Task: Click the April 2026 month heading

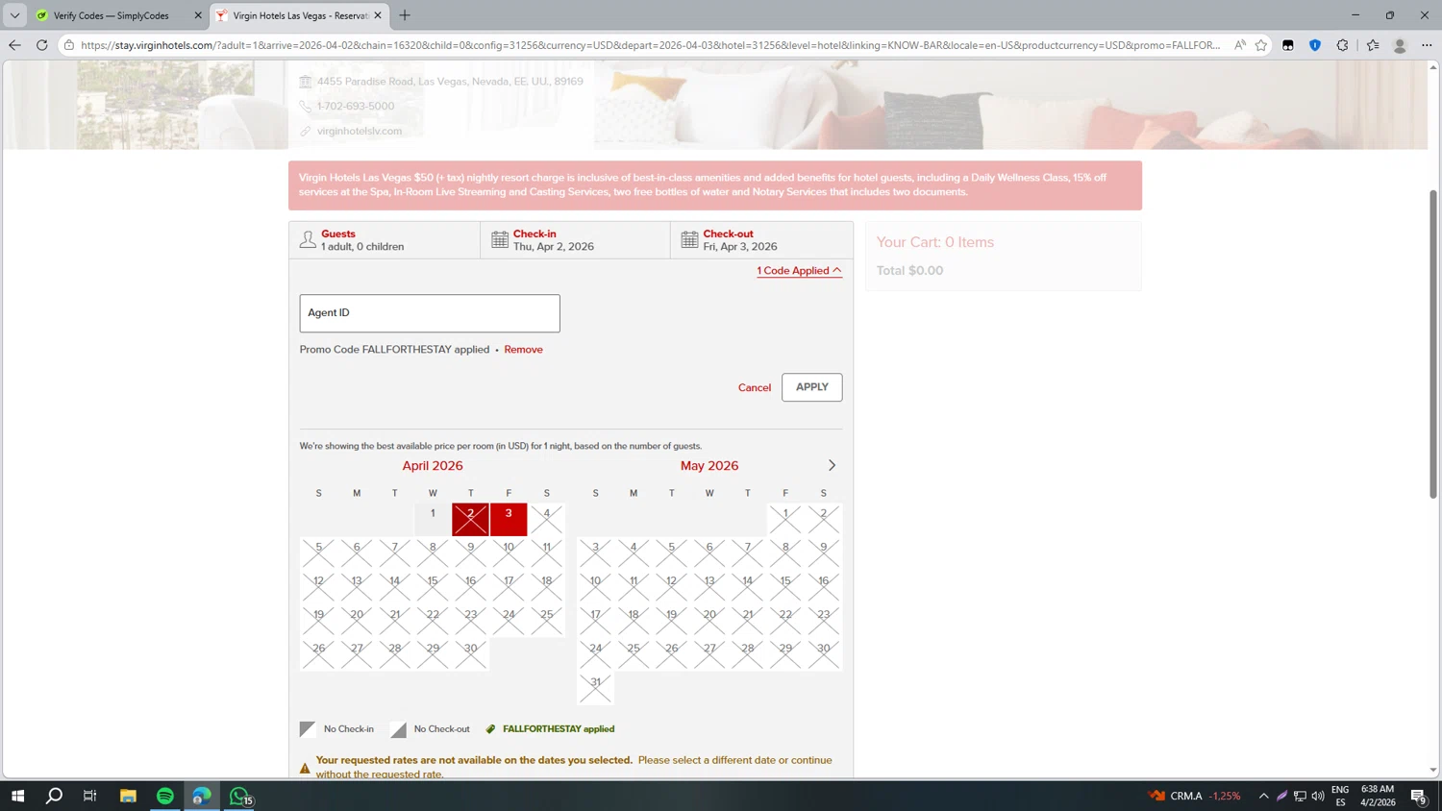Action: point(433,466)
